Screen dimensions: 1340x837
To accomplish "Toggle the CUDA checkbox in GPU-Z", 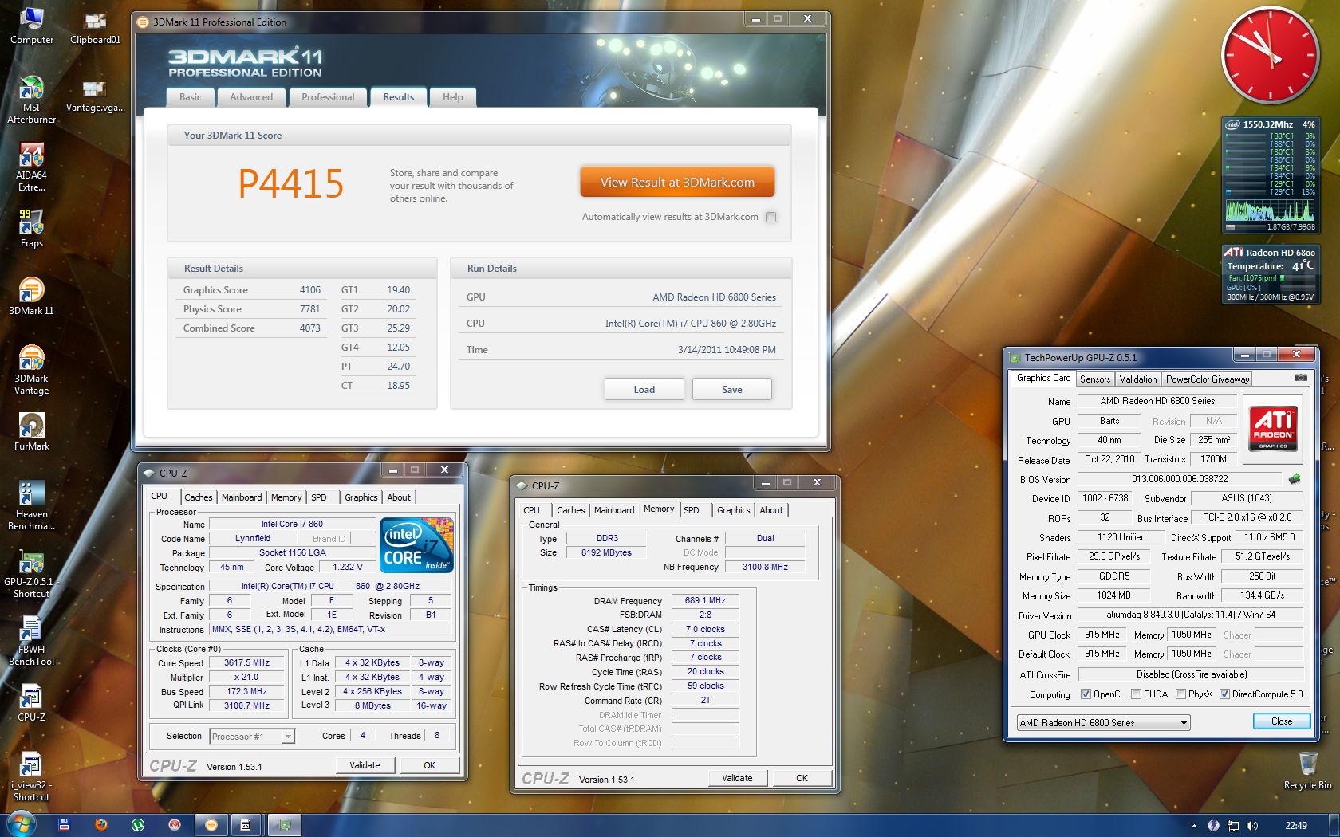I will (1136, 694).
